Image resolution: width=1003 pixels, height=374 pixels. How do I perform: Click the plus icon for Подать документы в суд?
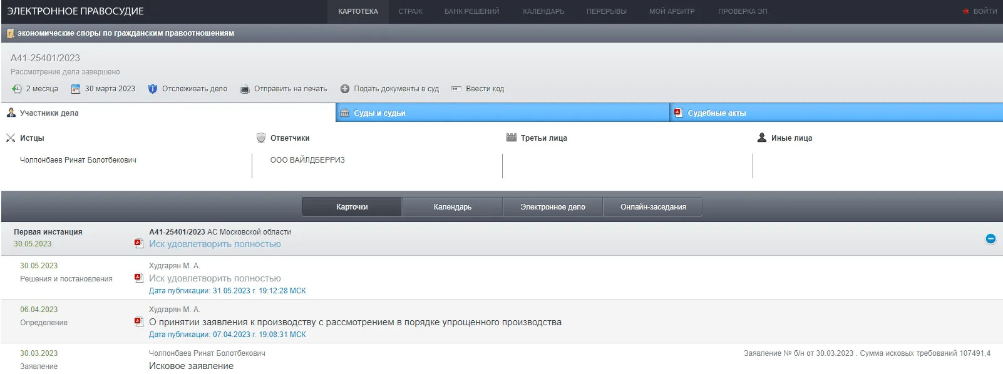(x=344, y=89)
